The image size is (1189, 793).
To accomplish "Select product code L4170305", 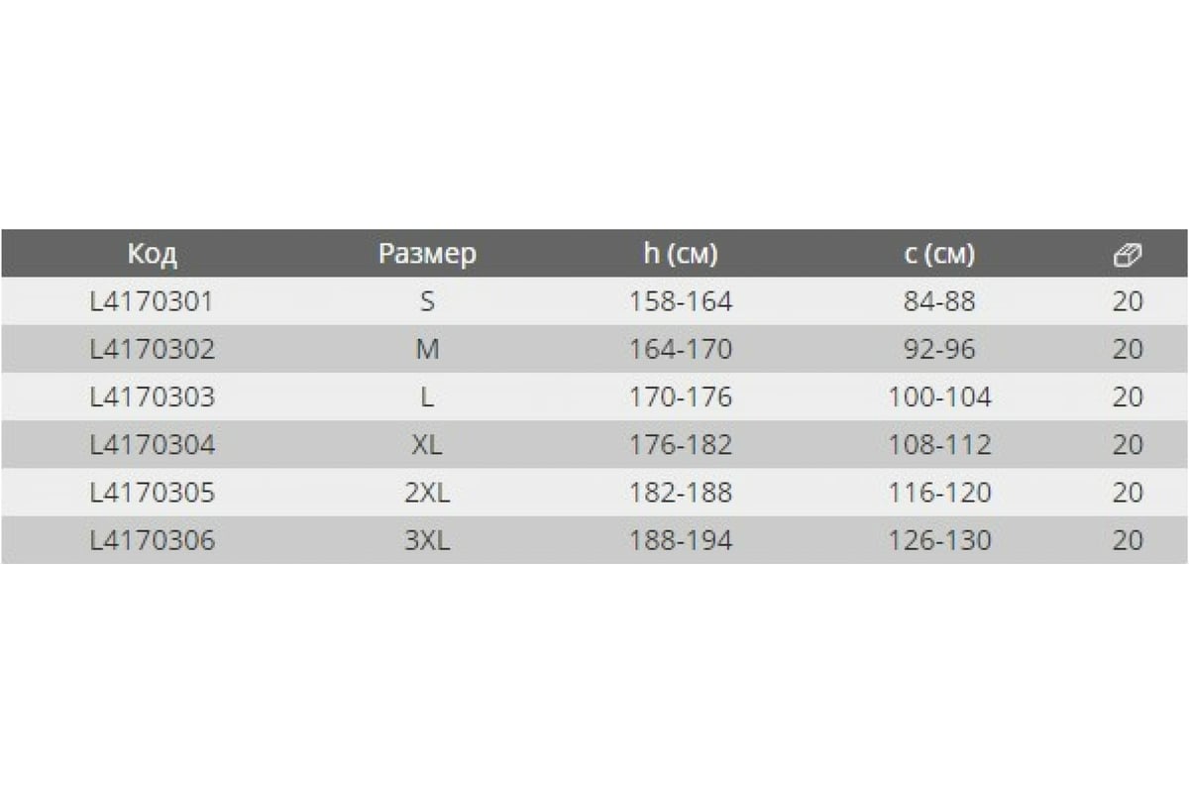I will point(152,493).
